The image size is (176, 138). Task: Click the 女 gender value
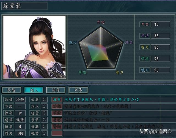pyautogui.click(x=20, y=113)
